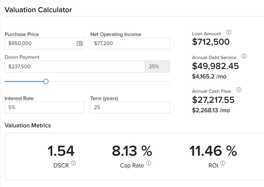Click the Term (years) input box
Viewport: 264px width, 187px height.
click(x=130, y=107)
